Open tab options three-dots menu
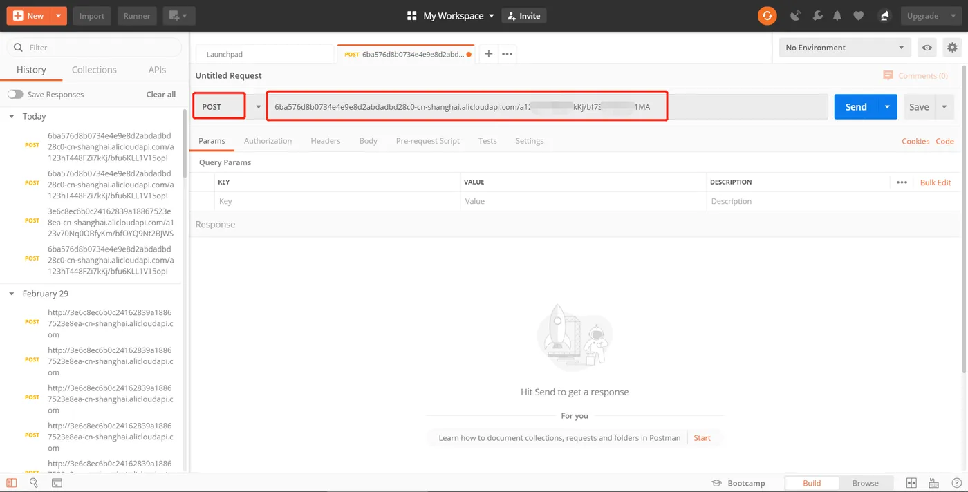The width and height of the screenshot is (968, 492). pos(507,54)
